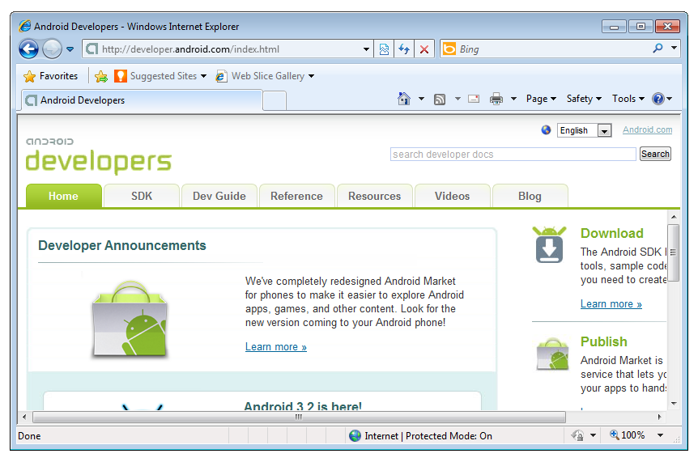698x462 pixels.
Task: Click the horizontal scrollbar right arrow
Action: [660, 417]
